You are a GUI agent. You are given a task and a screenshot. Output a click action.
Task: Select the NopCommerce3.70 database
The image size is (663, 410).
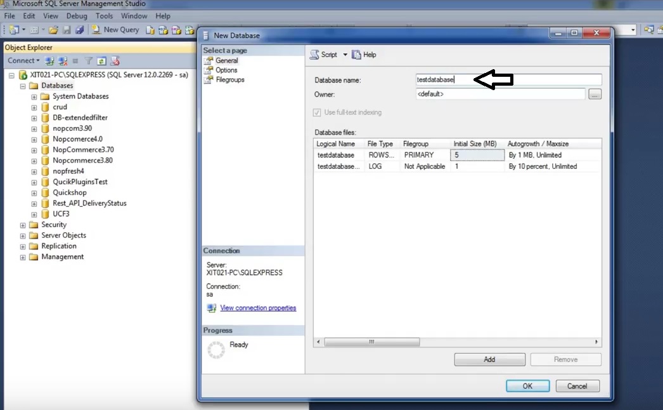(x=83, y=150)
